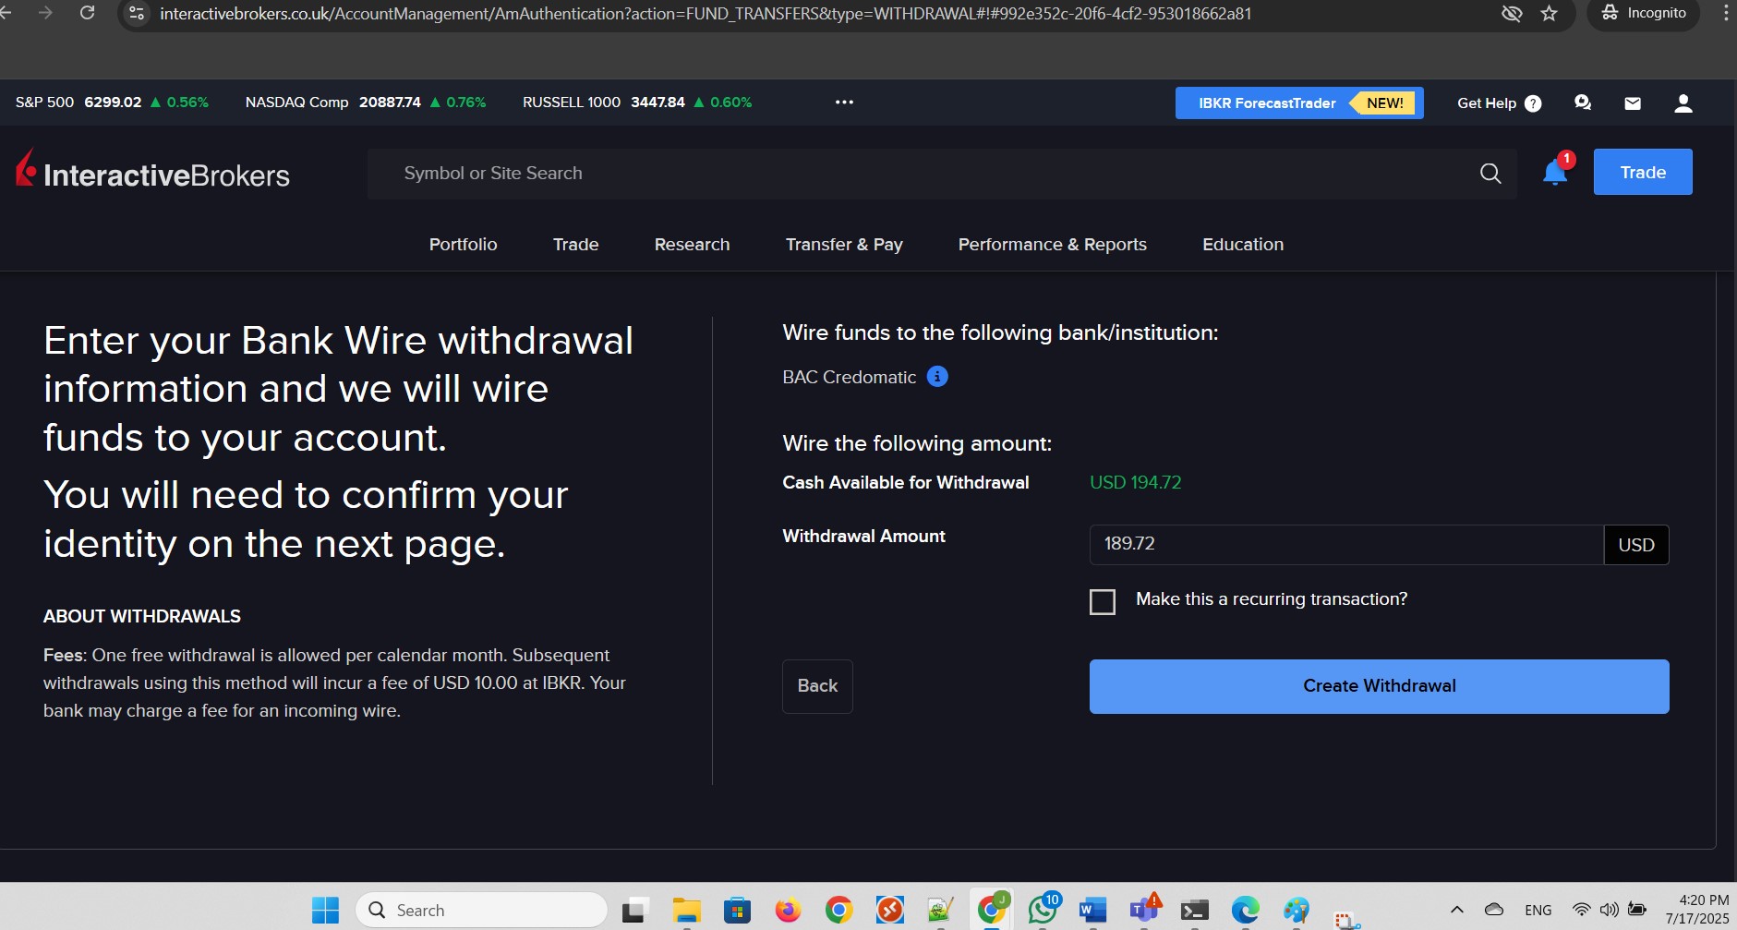Image resolution: width=1737 pixels, height=930 pixels.
Task: Open the Wi-Fi network tray icon
Action: coord(1582,910)
